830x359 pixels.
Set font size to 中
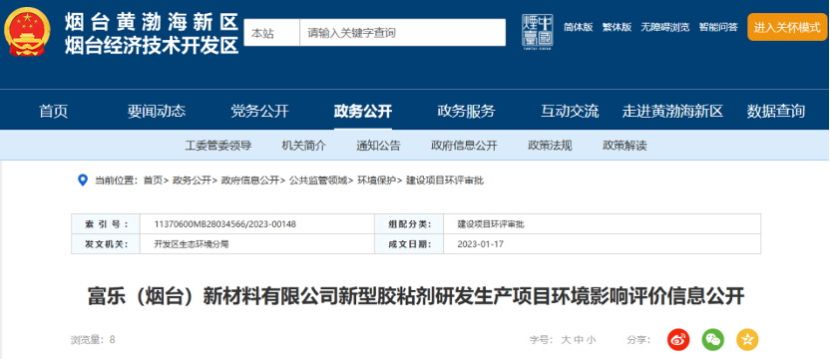578,340
